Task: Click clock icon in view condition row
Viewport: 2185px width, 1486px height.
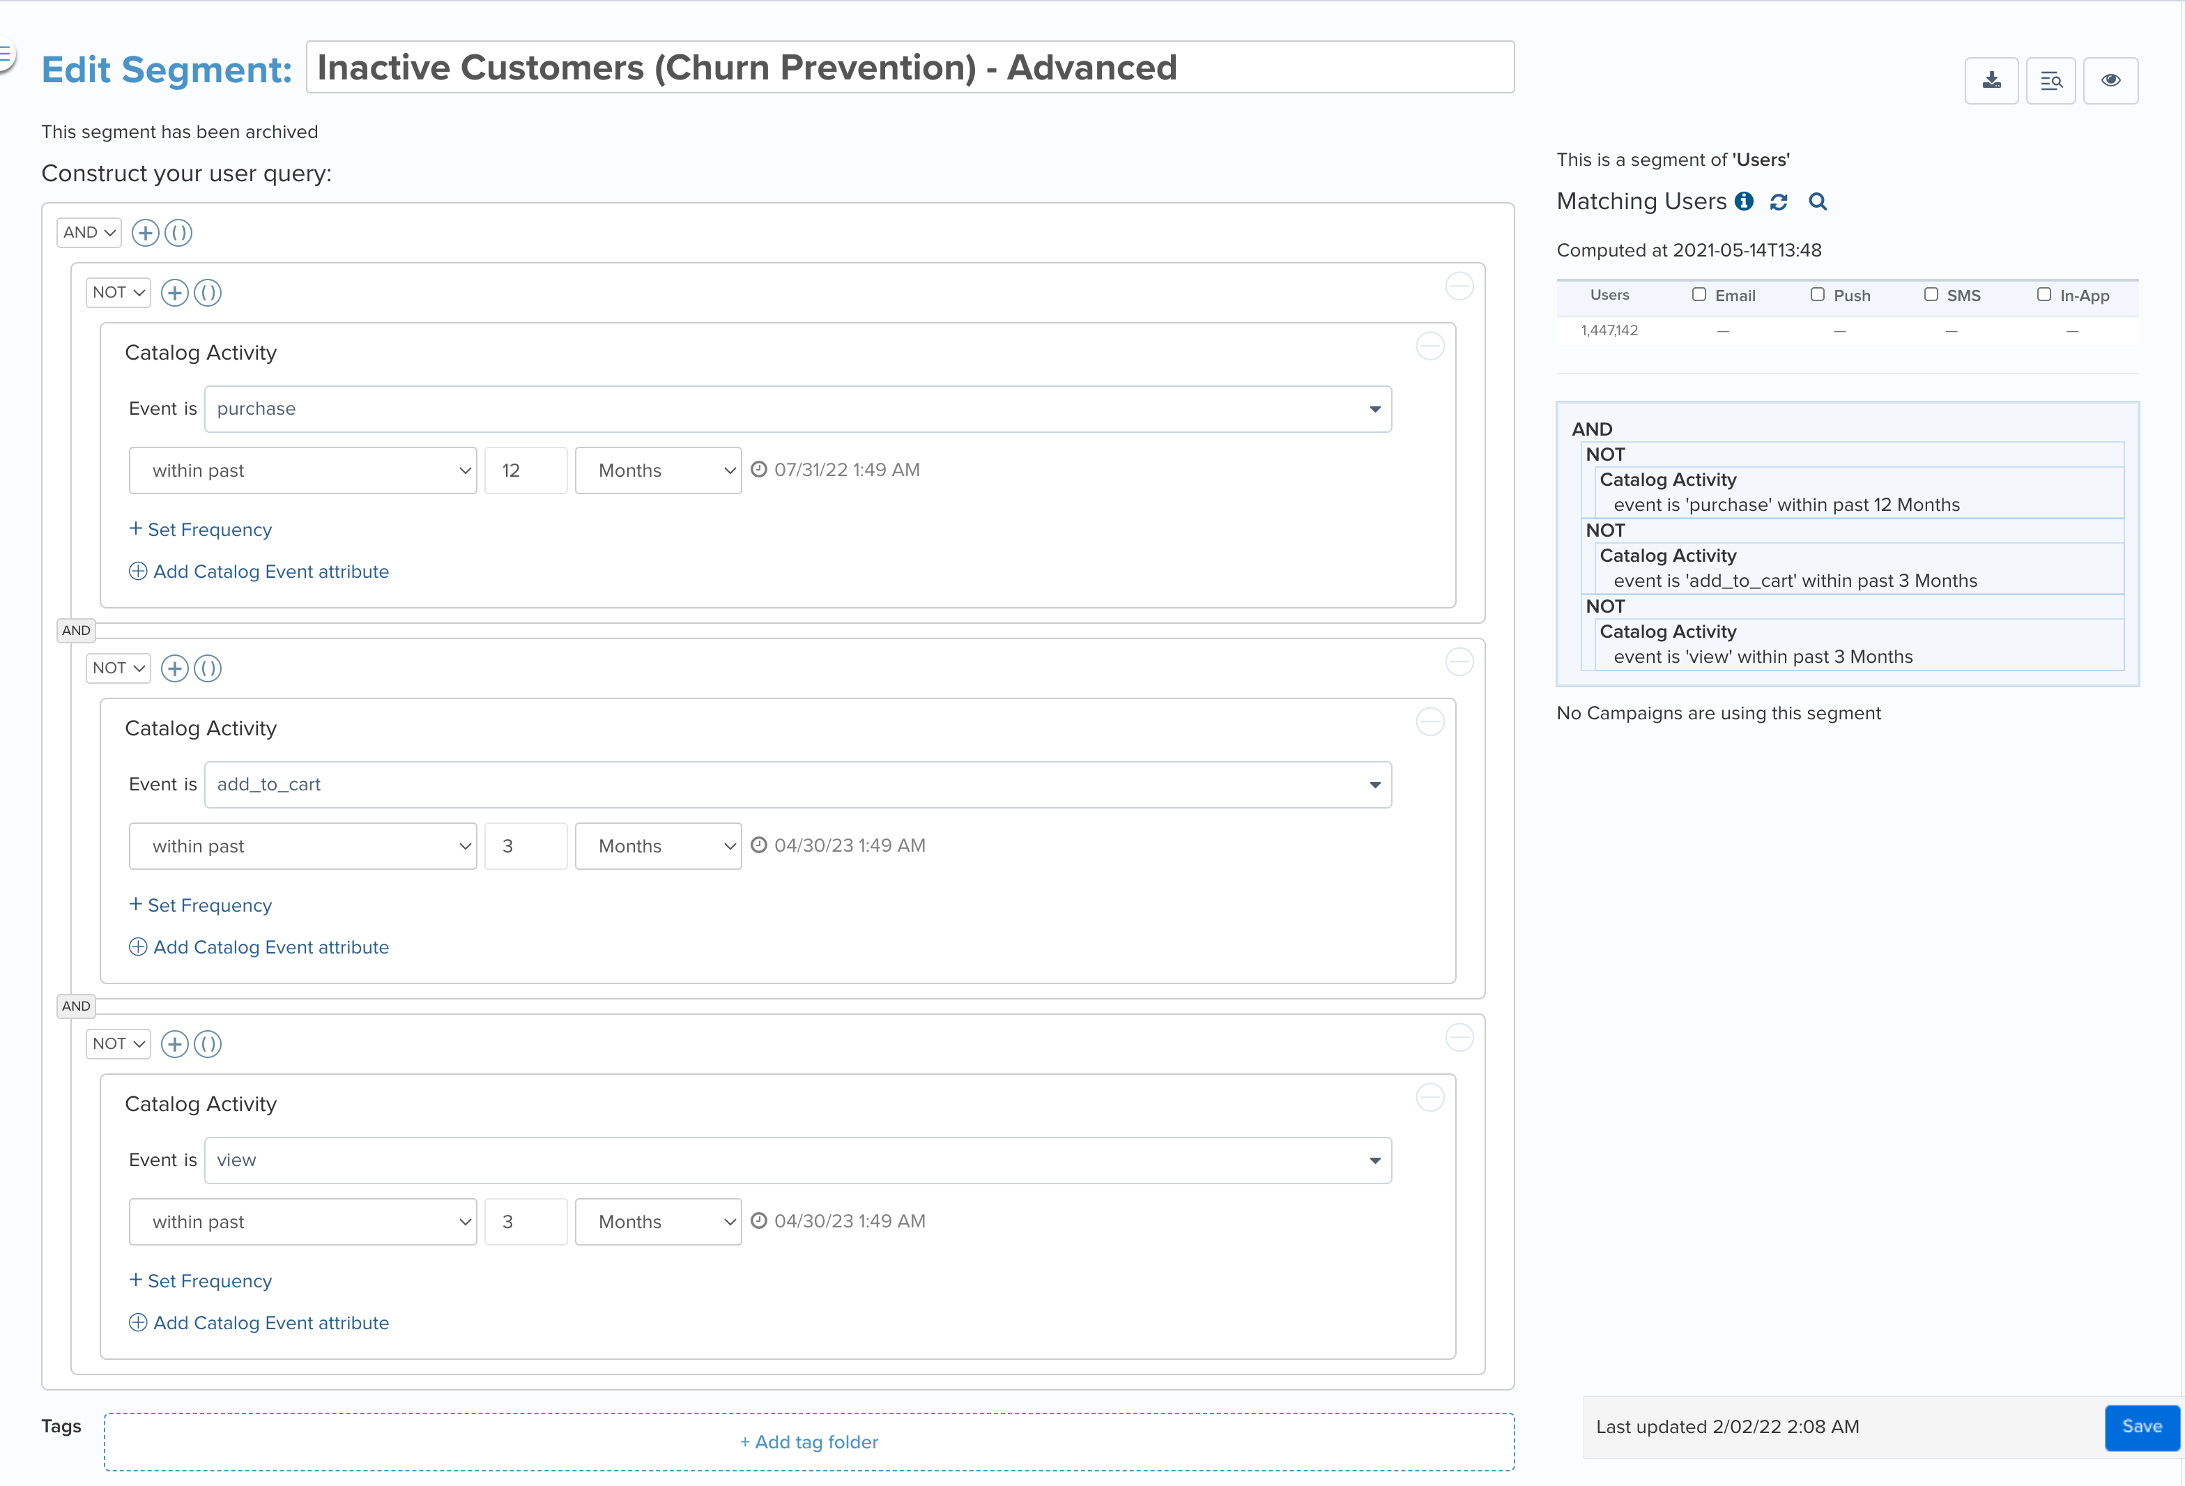Action: pos(759,1220)
